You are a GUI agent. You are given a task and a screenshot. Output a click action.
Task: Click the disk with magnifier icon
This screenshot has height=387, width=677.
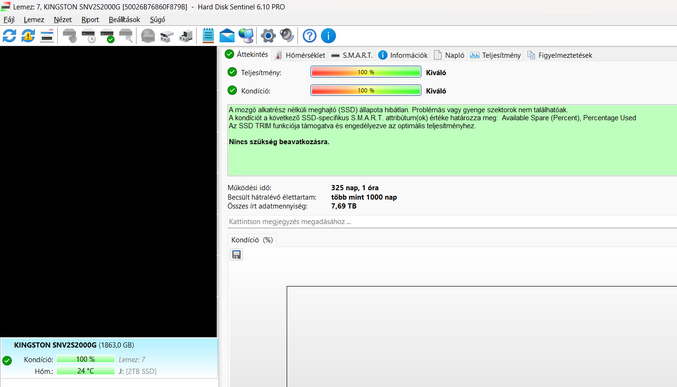pos(126,36)
